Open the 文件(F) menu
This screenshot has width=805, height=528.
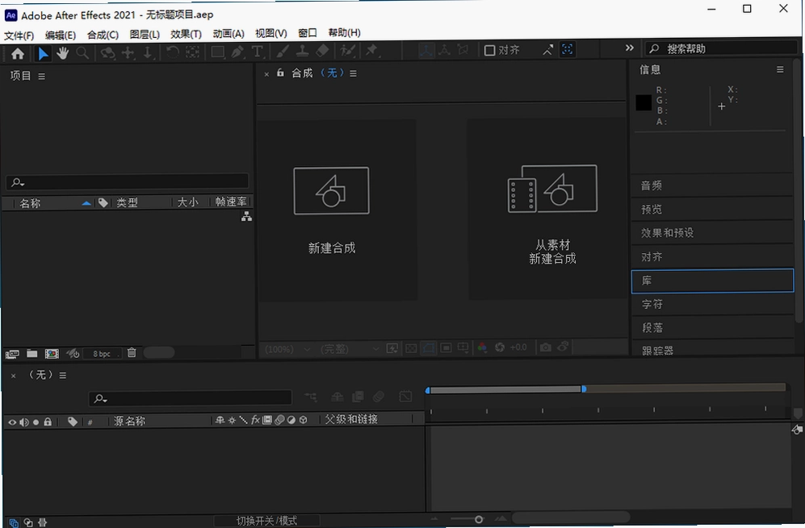[x=19, y=35]
